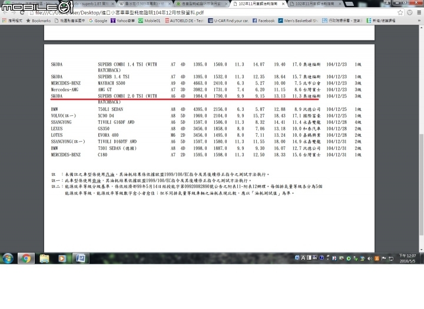424x309 pixels.
Task: Click the extension icon beside the star
Action: pos(410,13)
